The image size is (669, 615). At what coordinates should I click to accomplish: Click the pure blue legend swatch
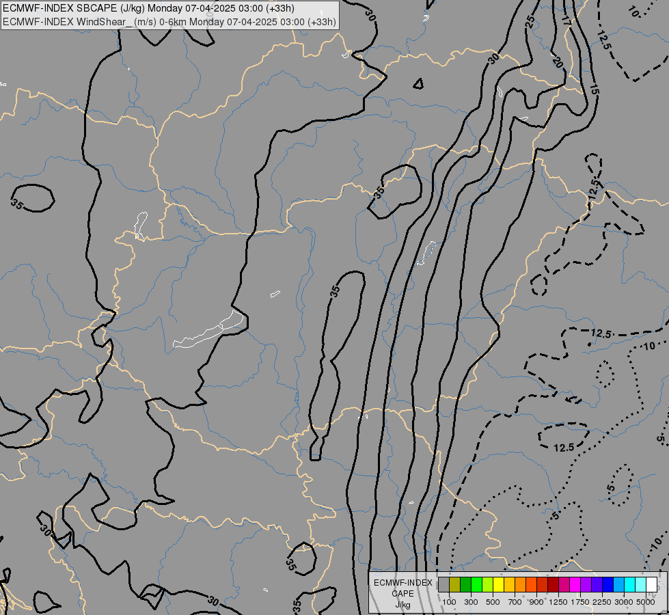click(608, 584)
